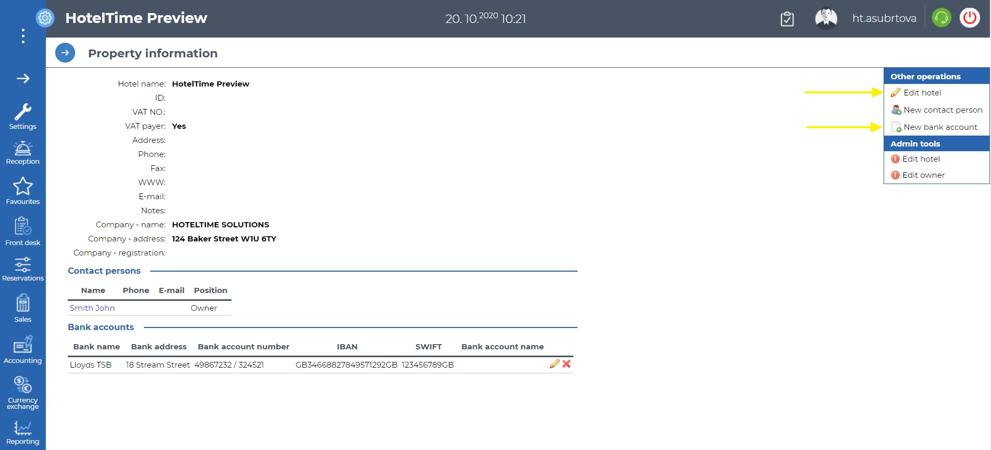This screenshot has height=450, width=991.
Task: Click the 18 Stream Street bank address
Action: click(157, 364)
